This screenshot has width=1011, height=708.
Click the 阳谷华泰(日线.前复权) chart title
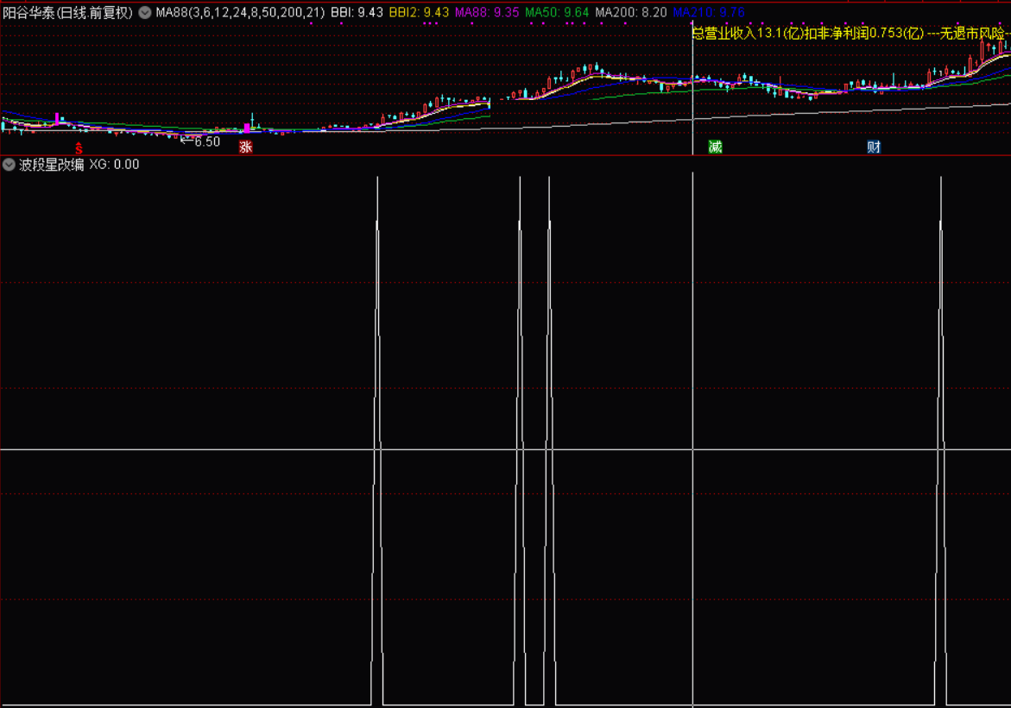tap(67, 12)
